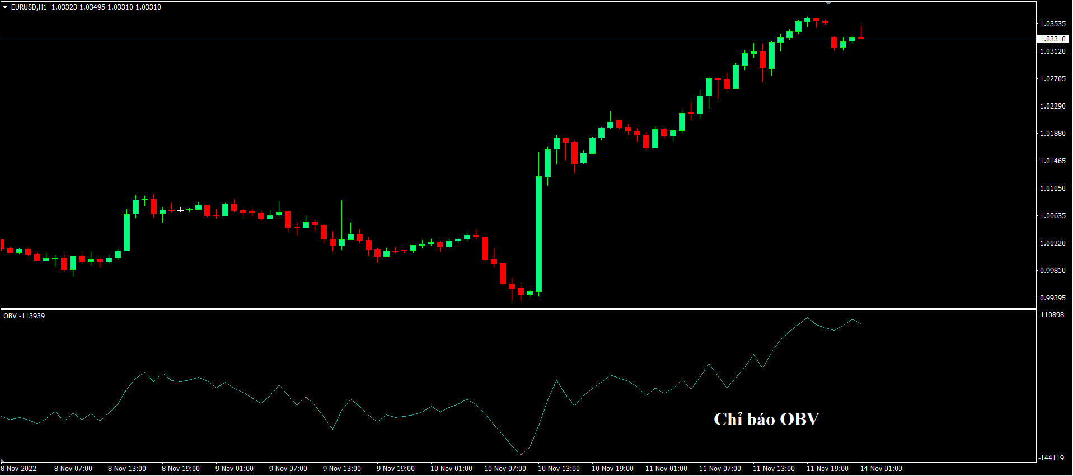Click the 11 Nov 01:00 time label
Viewport: 1073px width, 476px height.
[x=666, y=469]
